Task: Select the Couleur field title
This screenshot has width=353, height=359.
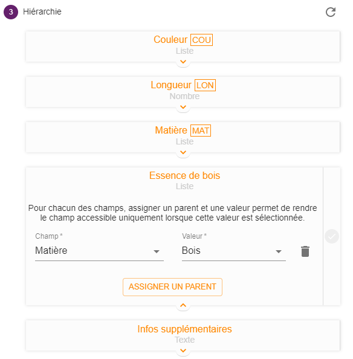Action: pyautogui.click(x=170, y=40)
